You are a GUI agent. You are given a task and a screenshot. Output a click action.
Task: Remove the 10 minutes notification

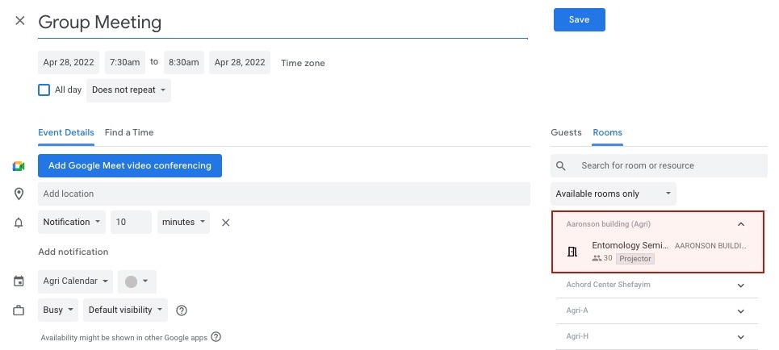click(225, 223)
